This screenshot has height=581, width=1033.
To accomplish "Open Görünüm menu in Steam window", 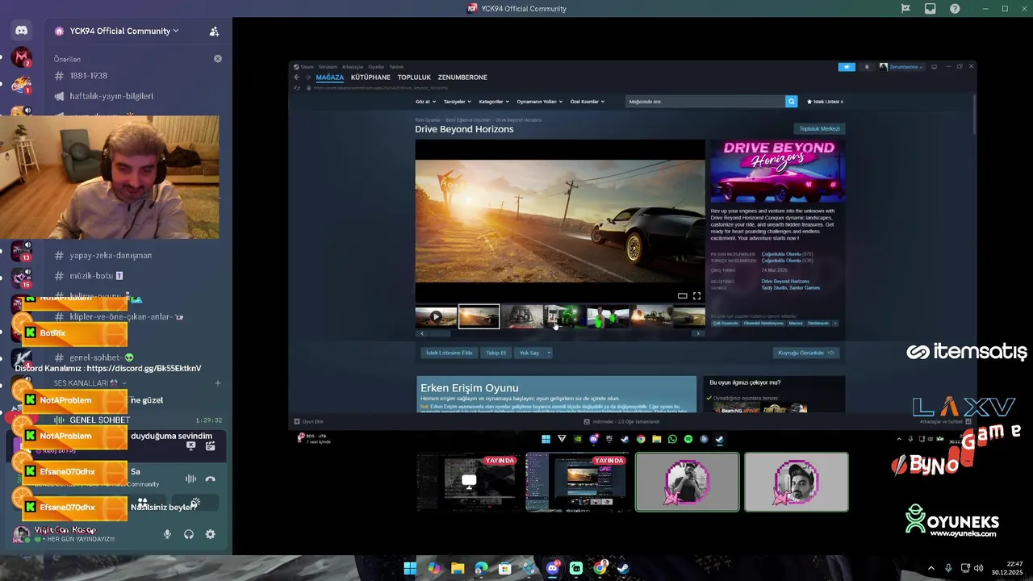I will coord(328,67).
